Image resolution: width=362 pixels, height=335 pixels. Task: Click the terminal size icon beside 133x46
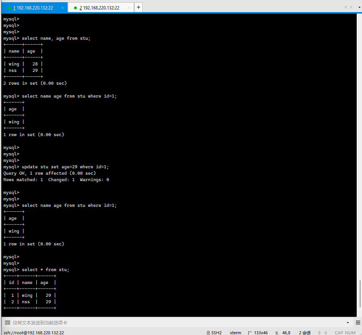(x=250, y=333)
